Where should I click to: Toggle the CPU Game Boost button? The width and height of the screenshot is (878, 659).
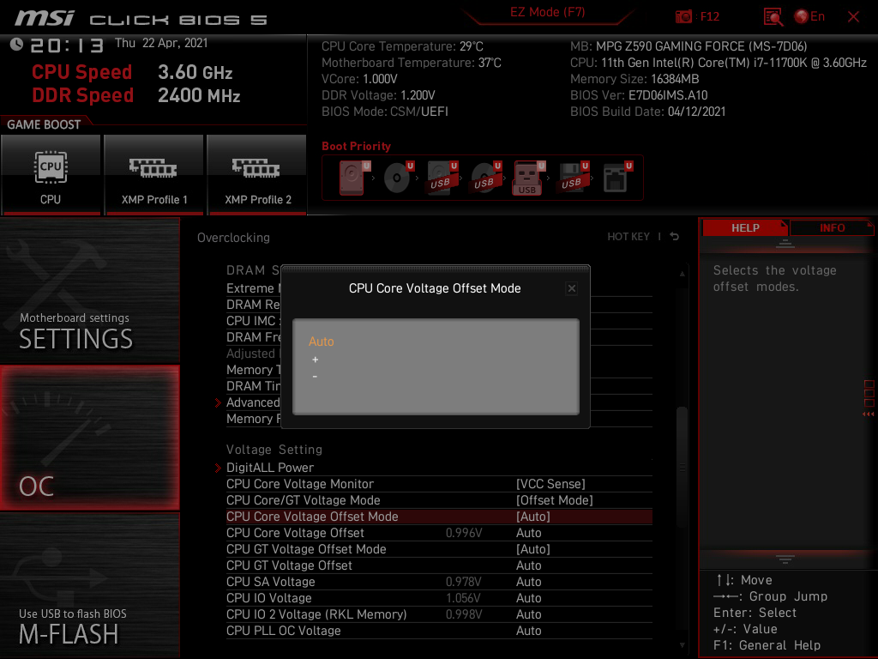pos(51,174)
